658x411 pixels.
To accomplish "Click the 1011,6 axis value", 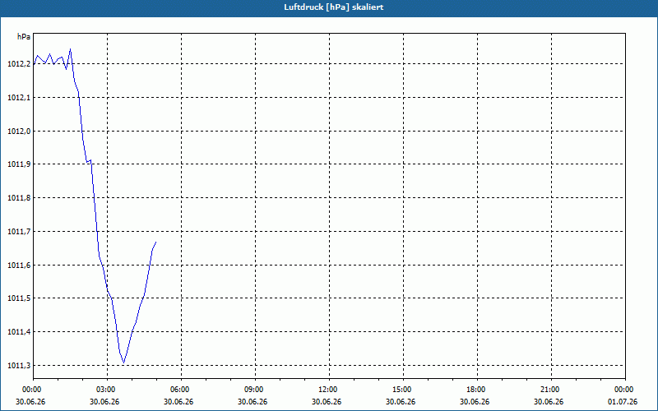I will pos(19,265).
